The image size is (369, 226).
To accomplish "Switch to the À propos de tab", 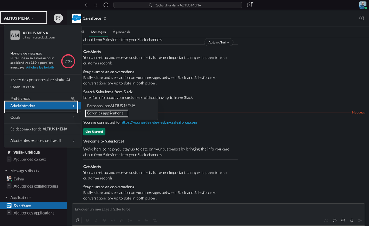I will click(122, 32).
